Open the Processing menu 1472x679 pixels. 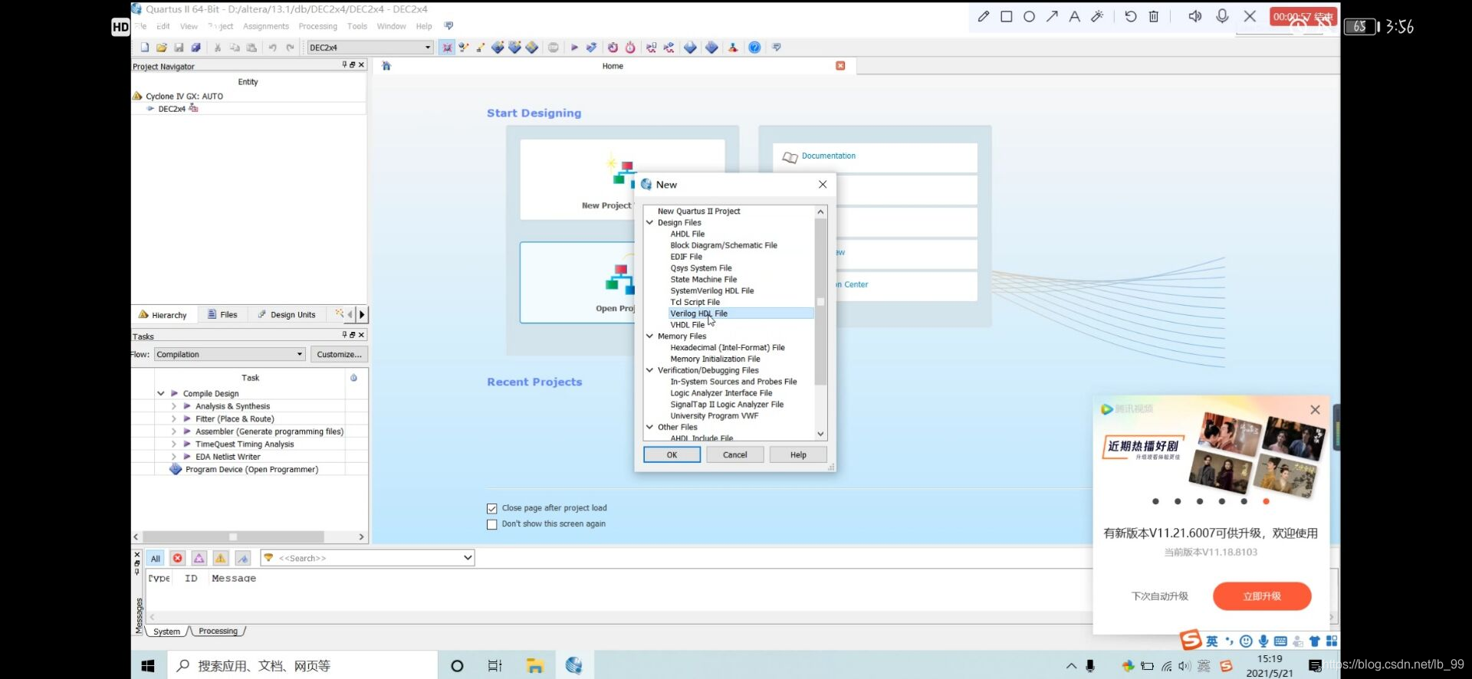tap(317, 26)
